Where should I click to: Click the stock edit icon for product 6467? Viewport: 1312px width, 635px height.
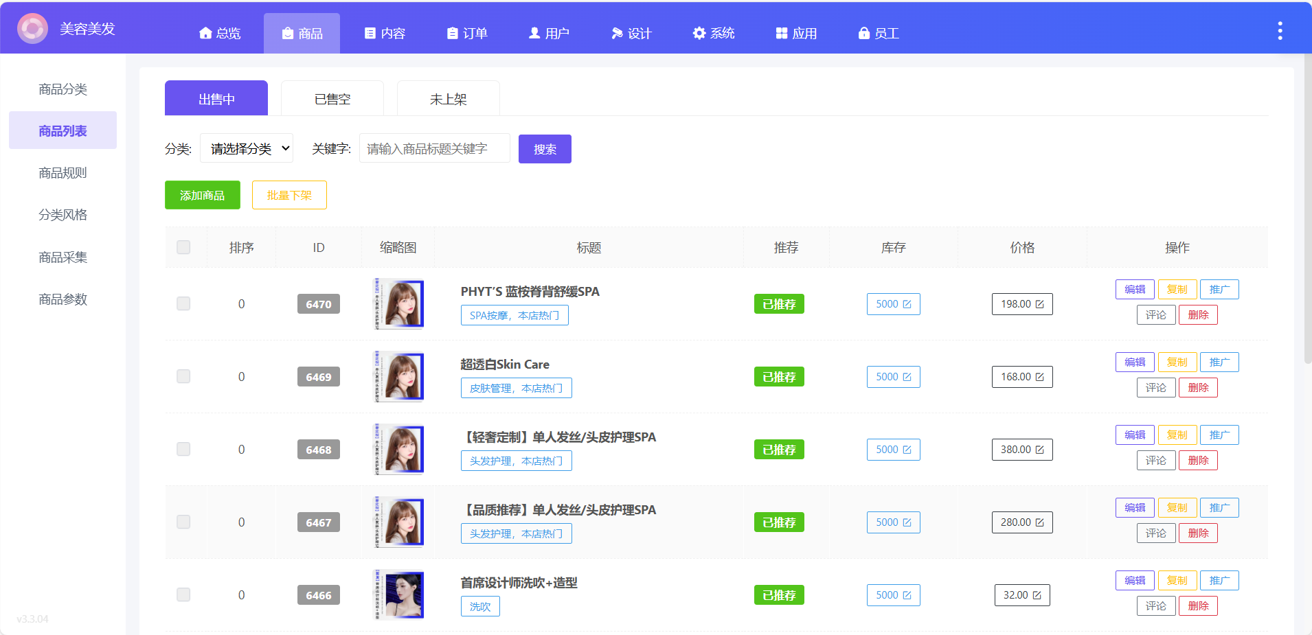(x=907, y=522)
